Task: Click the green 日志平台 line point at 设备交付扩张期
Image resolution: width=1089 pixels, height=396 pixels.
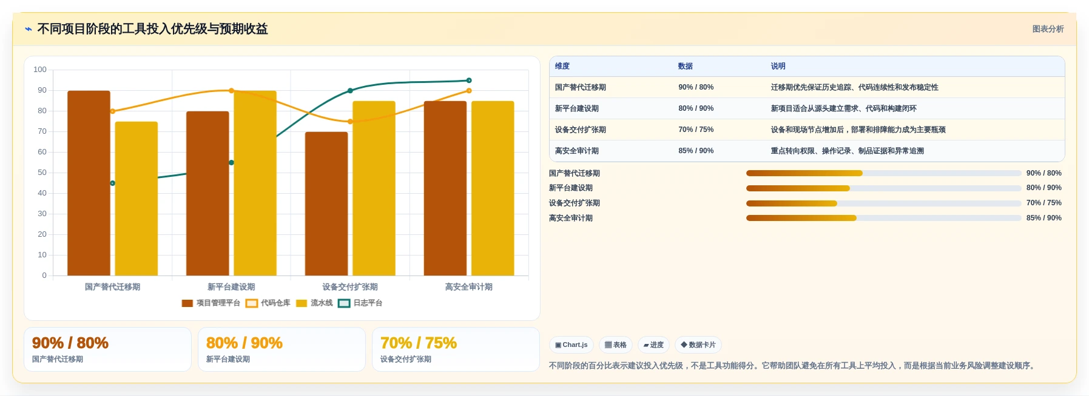Action: pos(350,91)
